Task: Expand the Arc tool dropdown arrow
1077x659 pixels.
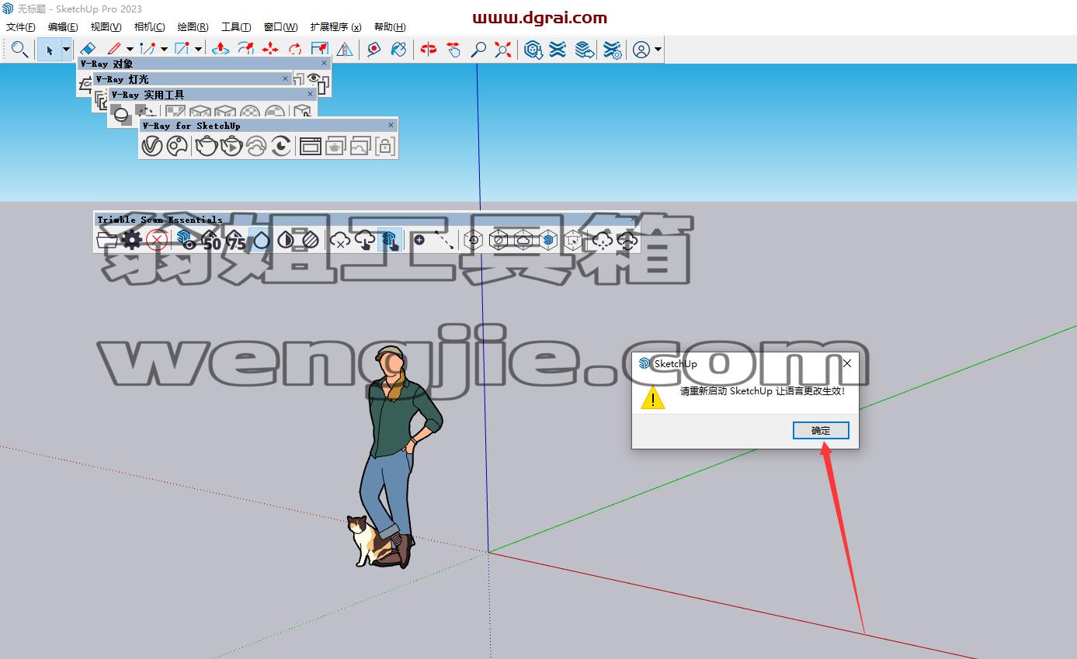Action: pyautogui.click(x=164, y=50)
